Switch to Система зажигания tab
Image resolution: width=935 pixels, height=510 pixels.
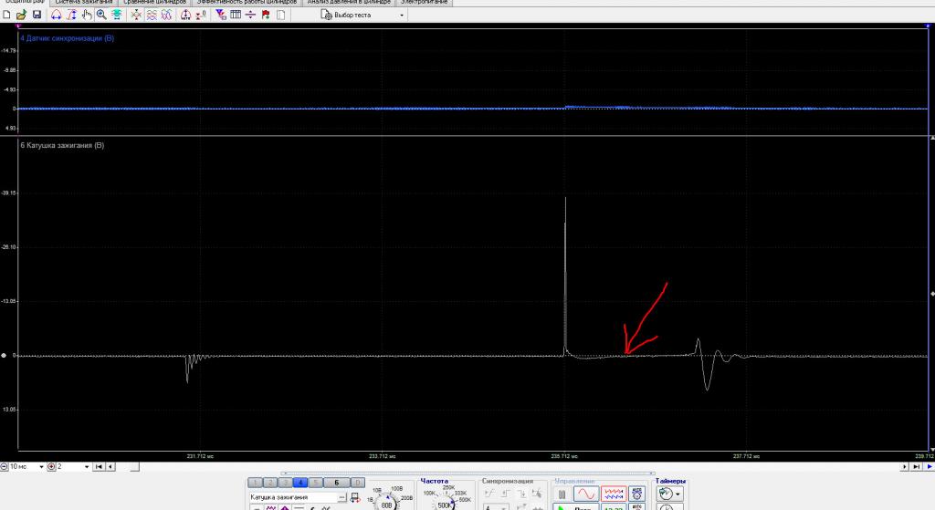(x=83, y=3)
